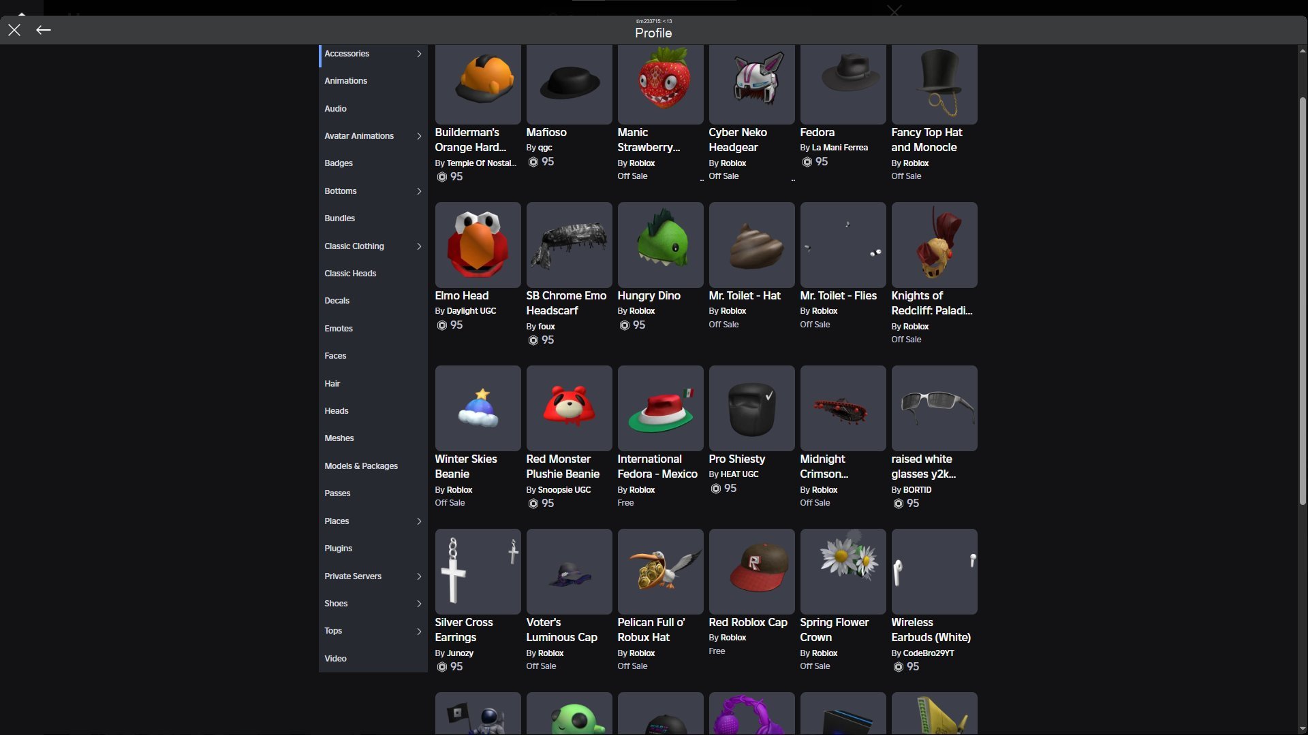Go back using the left arrow icon

[x=44, y=30]
